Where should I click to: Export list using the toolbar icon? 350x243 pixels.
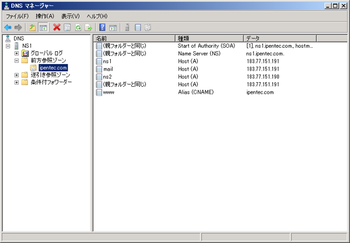(x=89, y=27)
